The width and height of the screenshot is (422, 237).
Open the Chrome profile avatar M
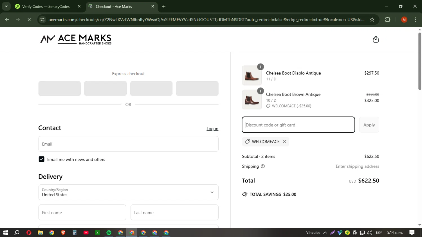click(404, 20)
